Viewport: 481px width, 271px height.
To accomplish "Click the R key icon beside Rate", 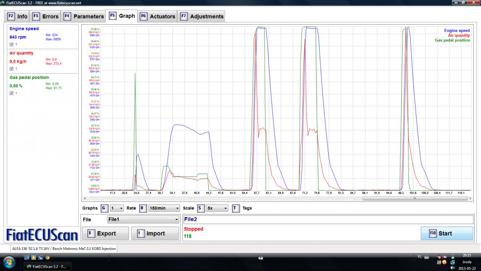I will point(142,208).
